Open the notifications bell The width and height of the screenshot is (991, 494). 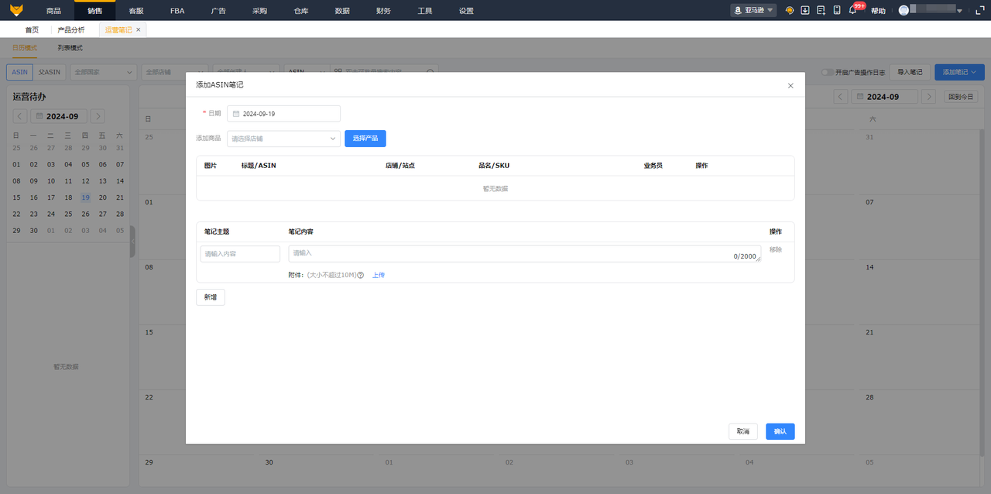(x=852, y=11)
